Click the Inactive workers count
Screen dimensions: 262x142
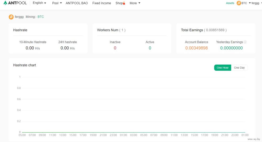[x=115, y=48]
